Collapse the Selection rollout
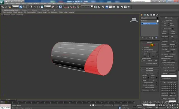Viewport: 179px width, 109px height. [150, 43]
